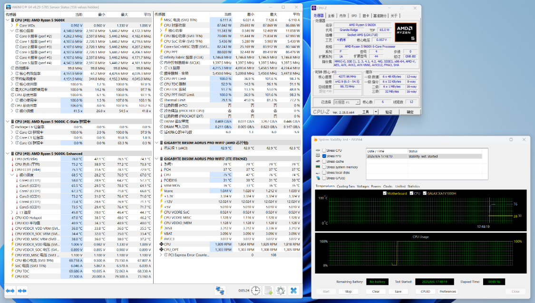The width and height of the screenshot is (535, 303).
Task: Click the Preferences button in AIDA64
Action: point(447,291)
